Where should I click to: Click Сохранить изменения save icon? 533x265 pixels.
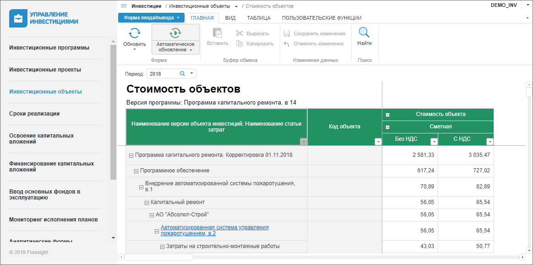point(287,33)
